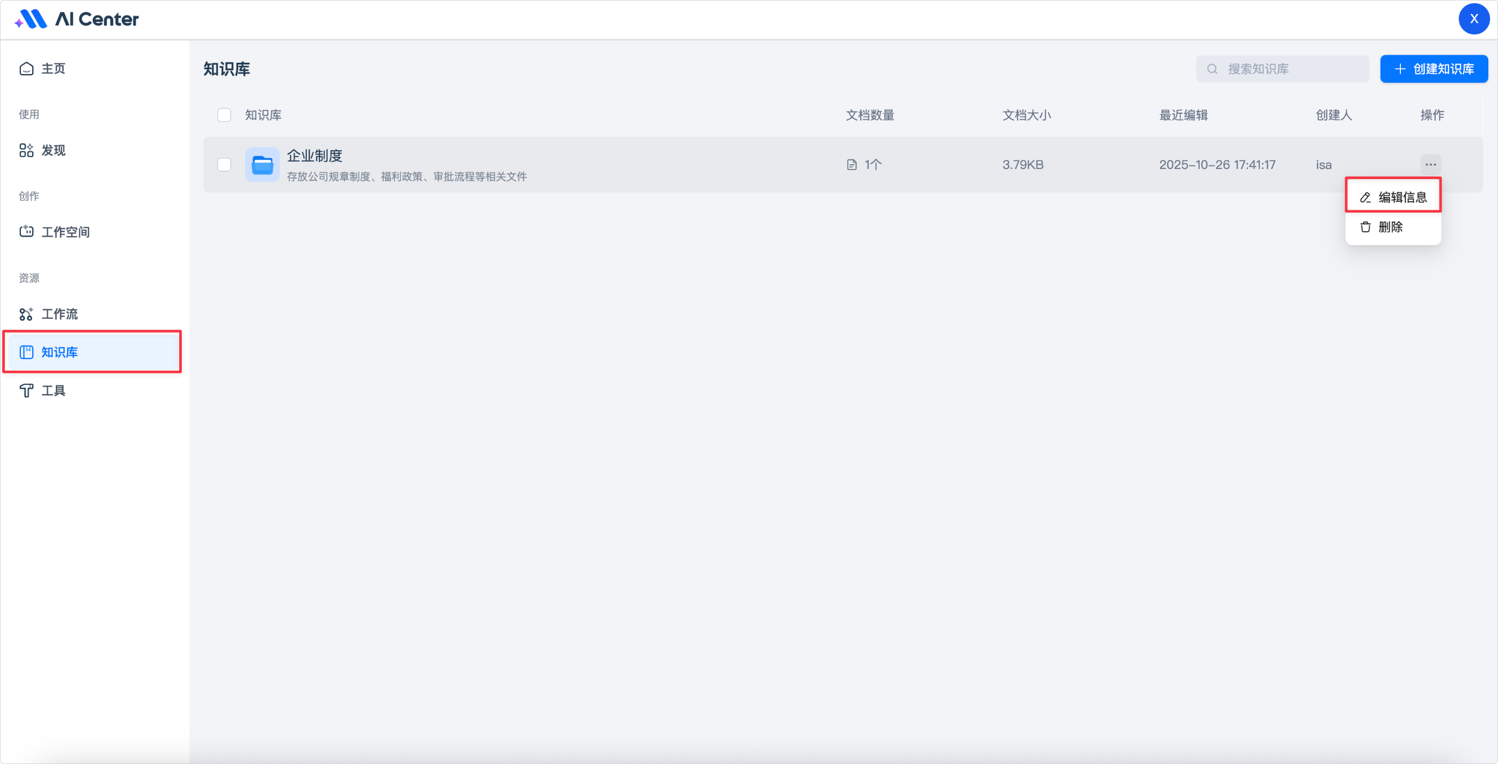Select 知识库 in the sidebar
1498x764 pixels.
pyautogui.click(x=60, y=352)
